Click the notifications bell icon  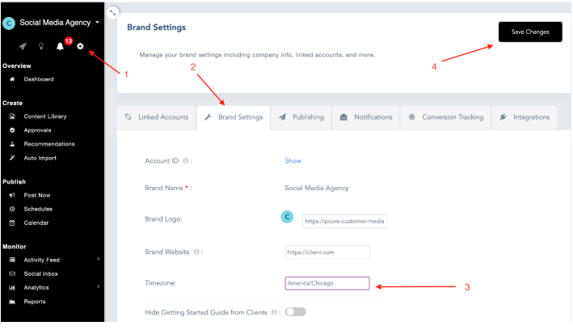(60, 46)
